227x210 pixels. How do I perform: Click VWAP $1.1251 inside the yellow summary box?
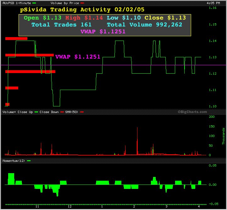(103, 31)
